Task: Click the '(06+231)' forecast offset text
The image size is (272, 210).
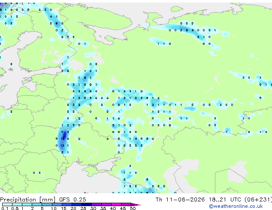Action: point(258,200)
